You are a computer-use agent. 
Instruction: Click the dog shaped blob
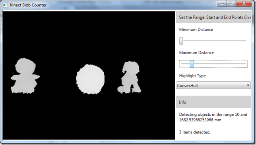pos(130,77)
